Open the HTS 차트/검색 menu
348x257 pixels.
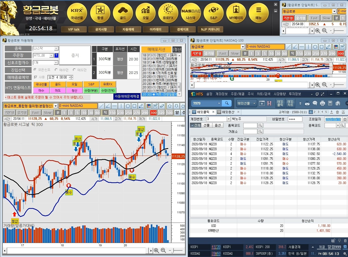point(264,94)
